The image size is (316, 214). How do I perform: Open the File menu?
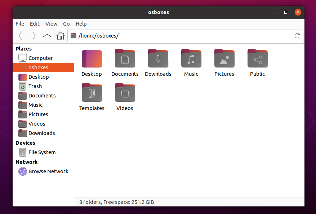coord(20,24)
